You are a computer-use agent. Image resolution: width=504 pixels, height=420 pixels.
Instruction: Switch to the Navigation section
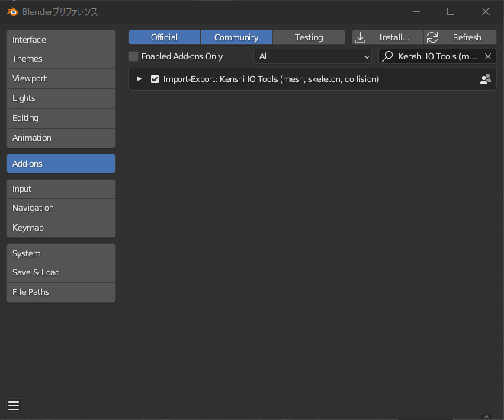pos(61,208)
